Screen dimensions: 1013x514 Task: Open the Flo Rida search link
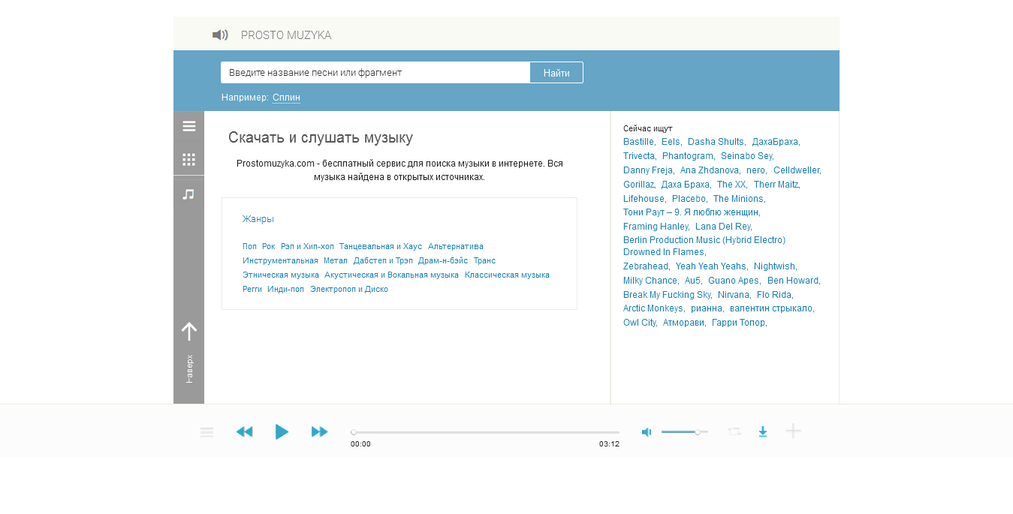tap(774, 295)
